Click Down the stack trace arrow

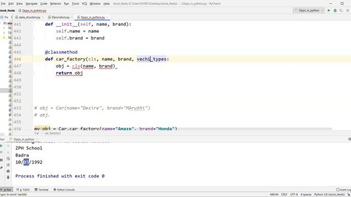pos(8,152)
